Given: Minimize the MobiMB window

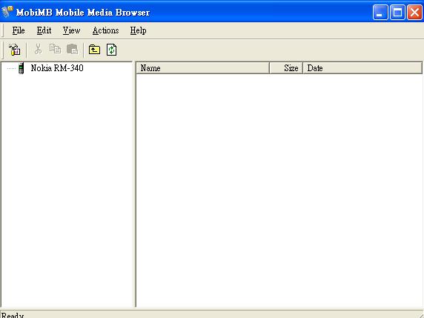Looking at the screenshot, I should 380,13.
